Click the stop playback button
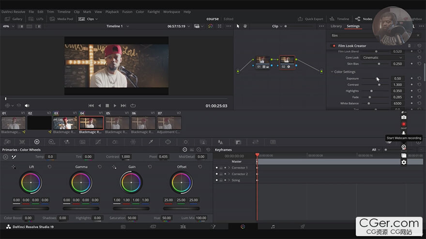Screen dimensions: 426x239 pyautogui.click(x=107, y=106)
